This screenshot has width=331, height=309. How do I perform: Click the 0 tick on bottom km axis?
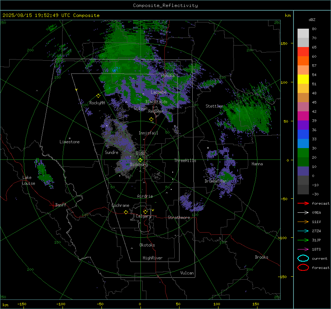[140, 304]
